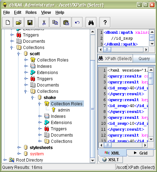
Task: Select the stylesheets collection label
Action: [x=41, y=147]
